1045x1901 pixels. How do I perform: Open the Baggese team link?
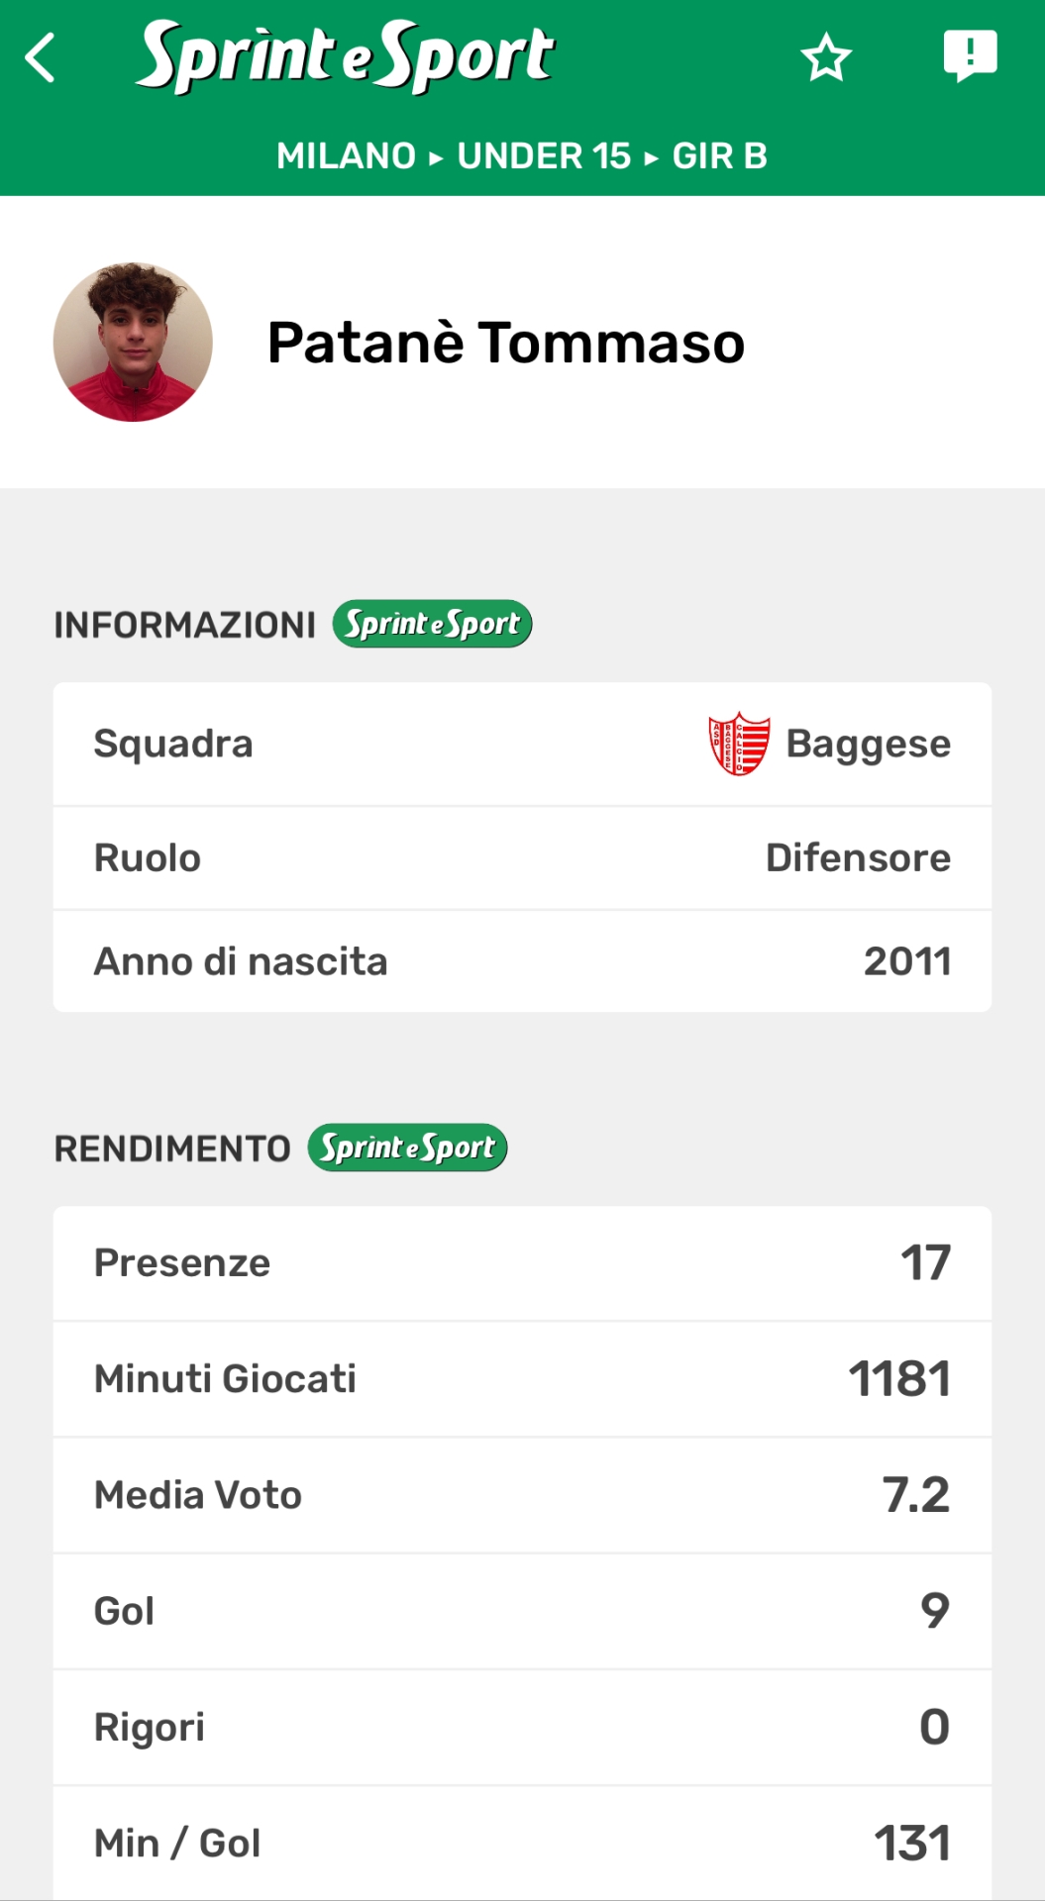click(868, 744)
